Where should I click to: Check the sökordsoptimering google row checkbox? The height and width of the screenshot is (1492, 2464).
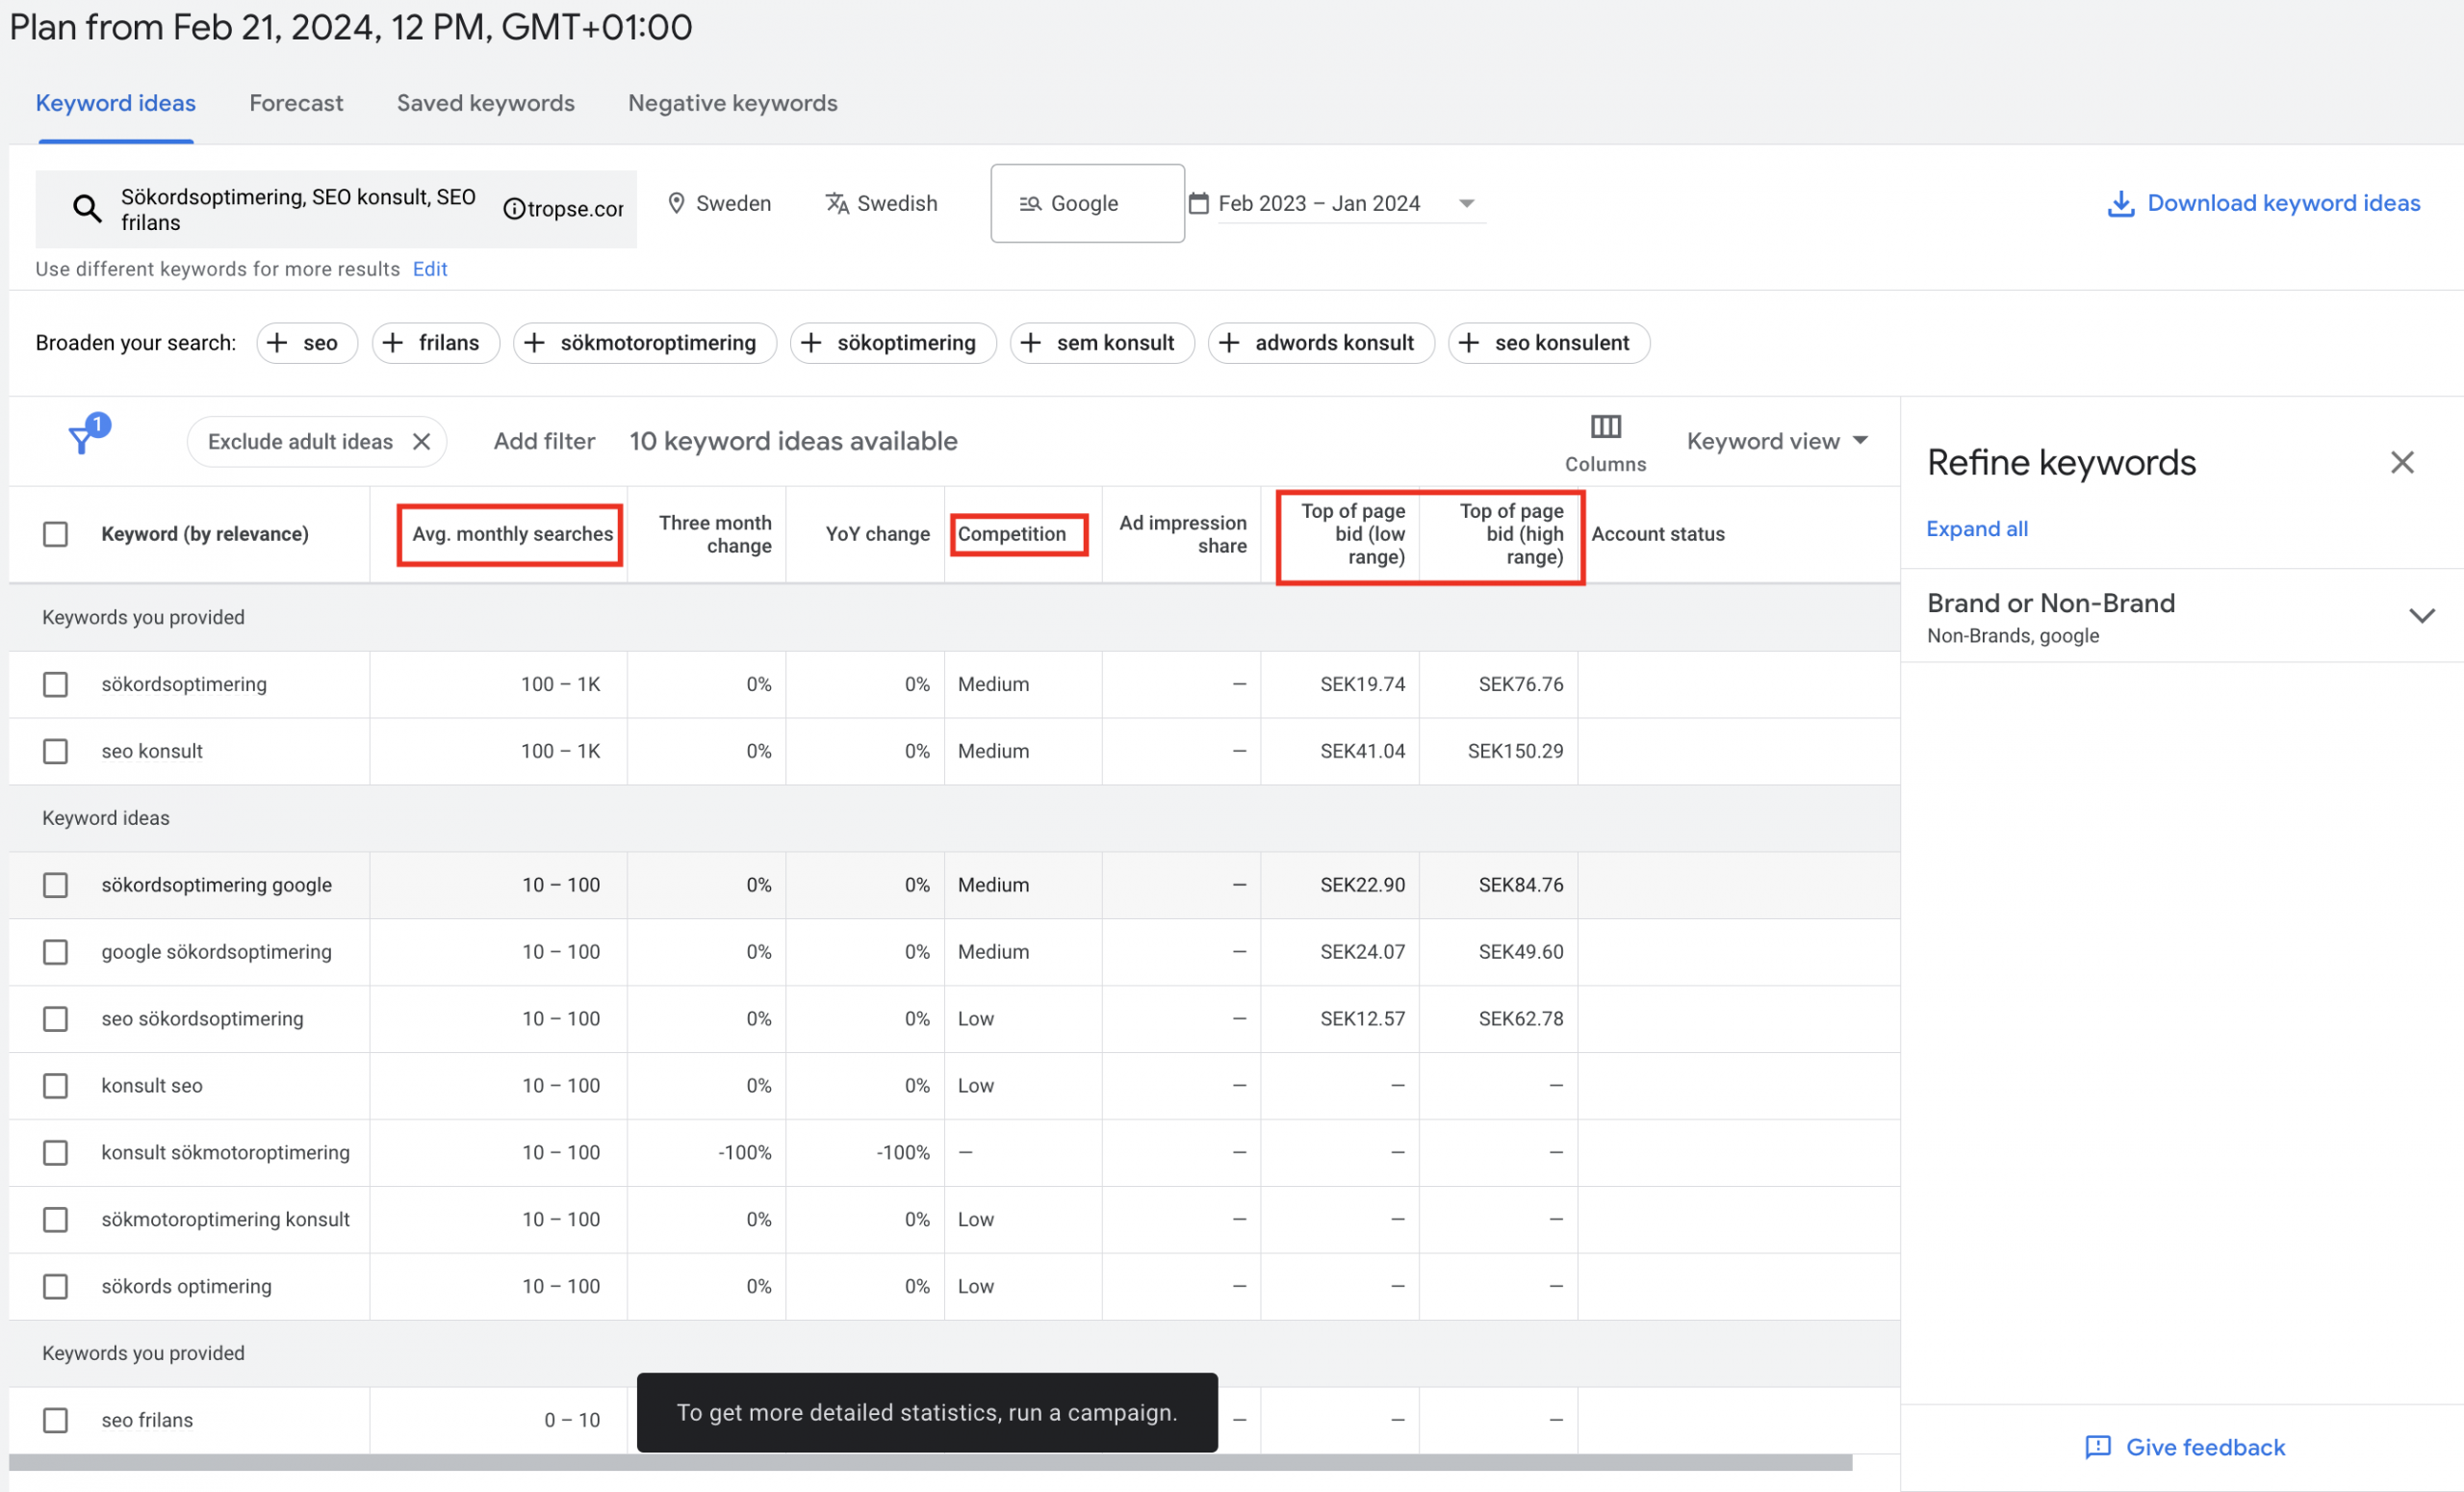55,885
